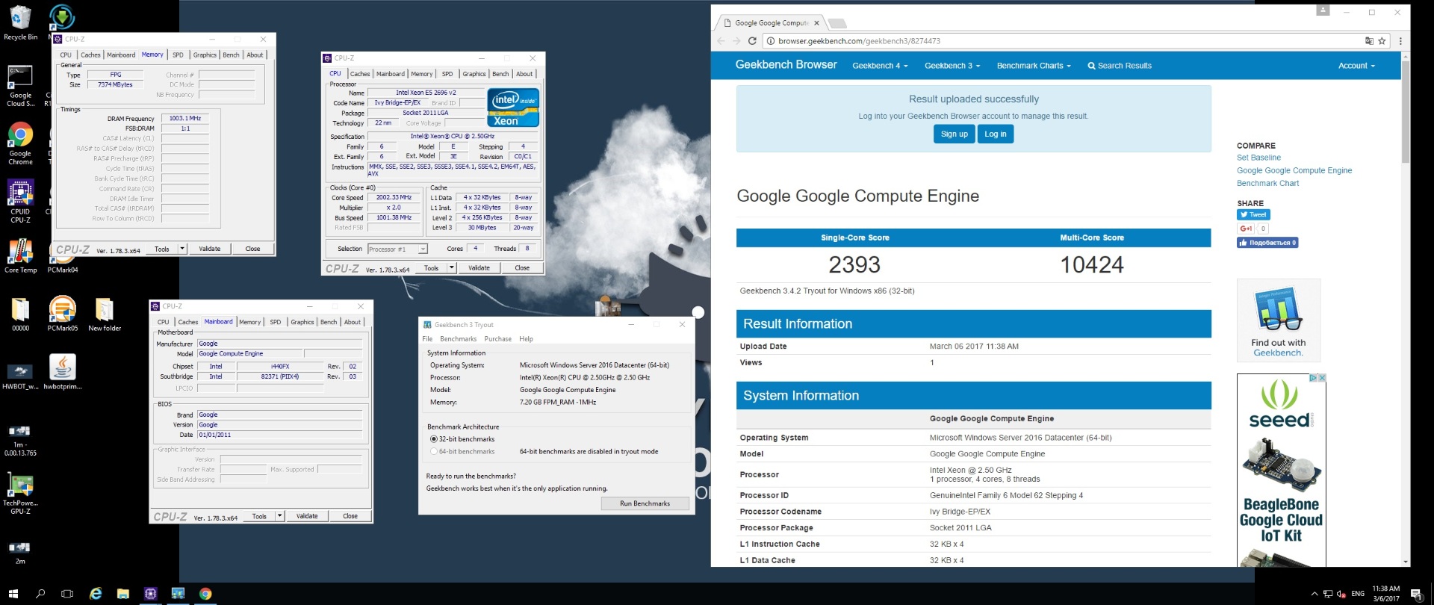Viewport: 1434px width, 605px height.
Task: Switch to CPU-Z via taskbar icon
Action: click(150, 594)
